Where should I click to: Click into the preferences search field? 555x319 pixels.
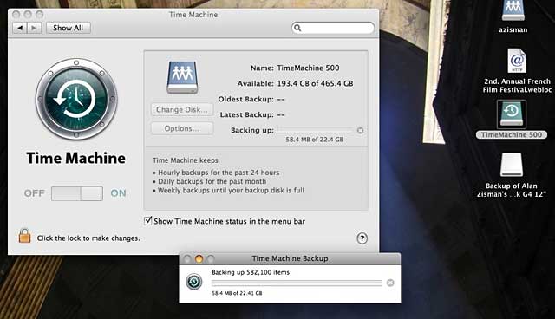point(333,28)
